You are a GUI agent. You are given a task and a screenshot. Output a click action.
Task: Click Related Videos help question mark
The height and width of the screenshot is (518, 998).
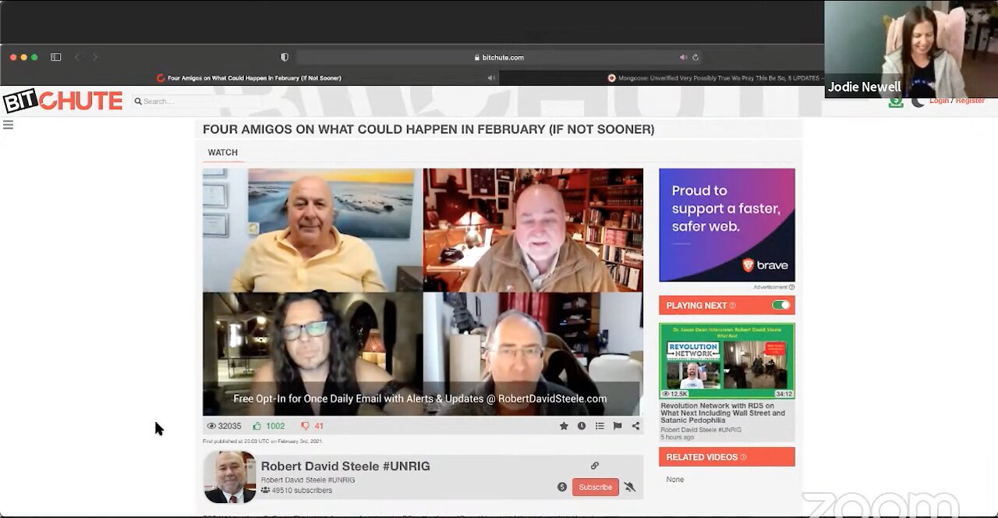[x=743, y=457]
